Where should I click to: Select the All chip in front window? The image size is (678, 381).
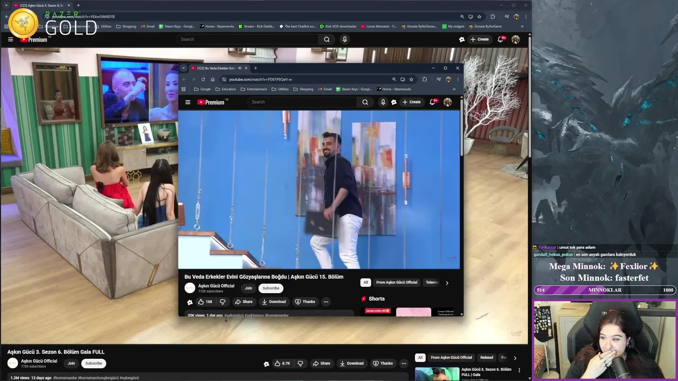pos(365,283)
